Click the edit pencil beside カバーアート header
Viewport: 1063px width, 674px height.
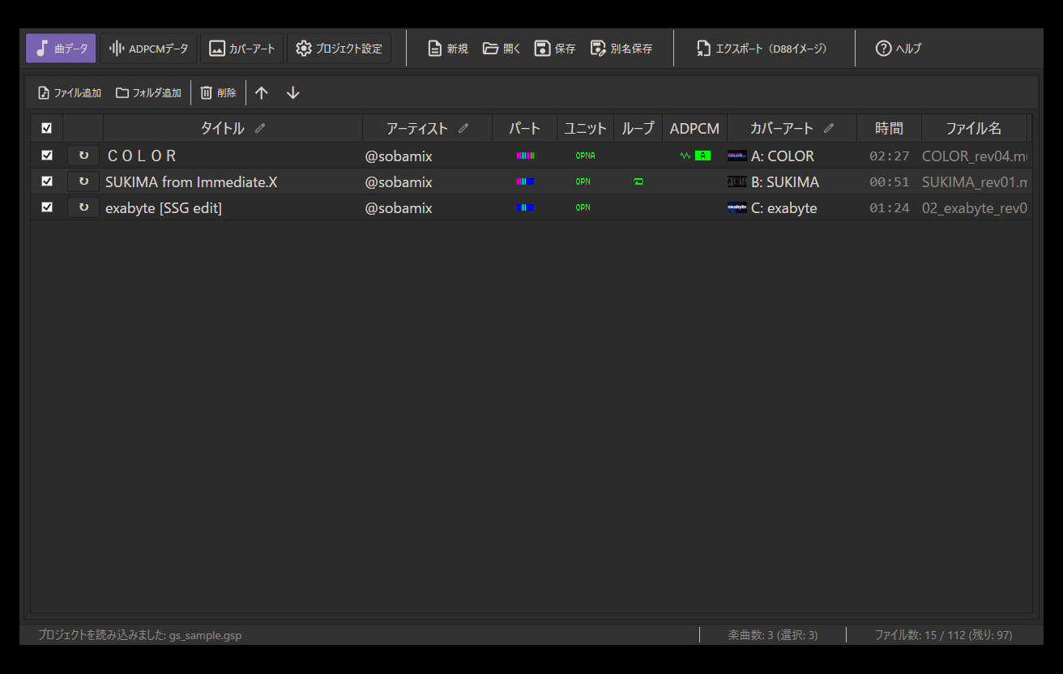829,128
